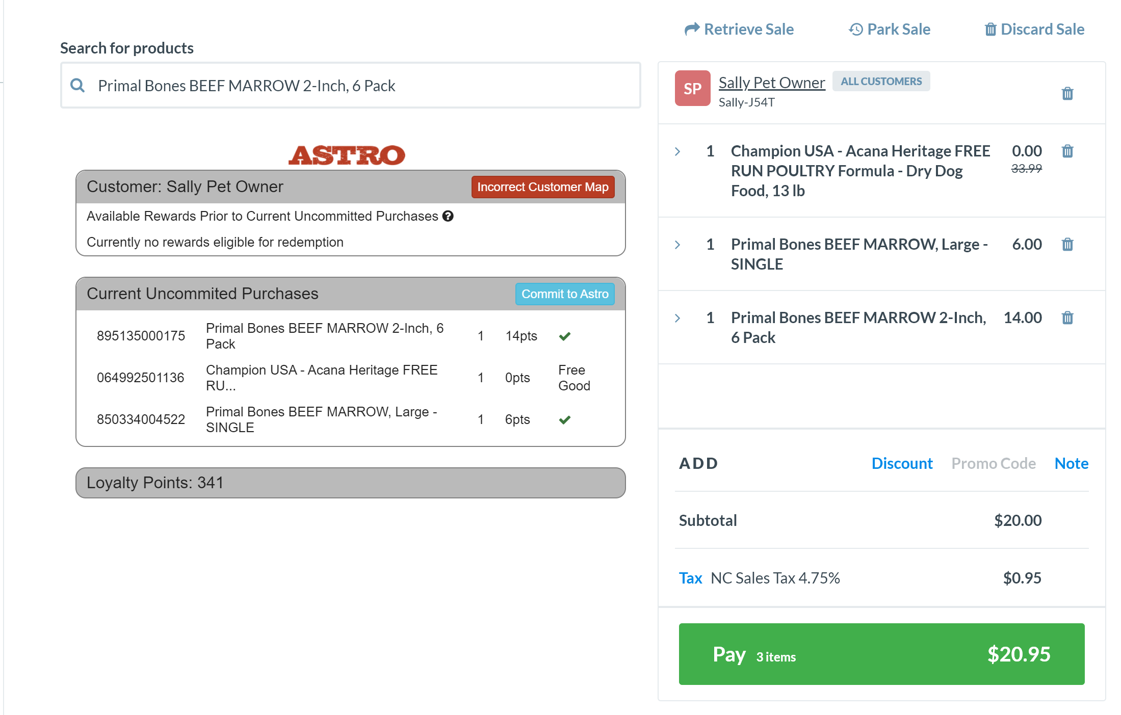Expand the Champion USA Acana item details
This screenshot has height=715, width=1121.
tap(677, 151)
